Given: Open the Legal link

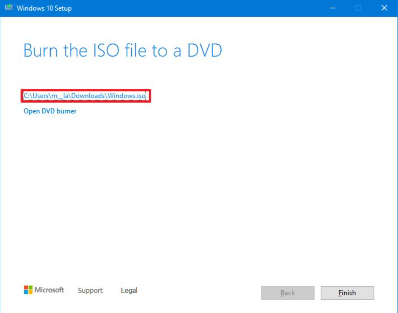Looking at the screenshot, I should (x=129, y=290).
